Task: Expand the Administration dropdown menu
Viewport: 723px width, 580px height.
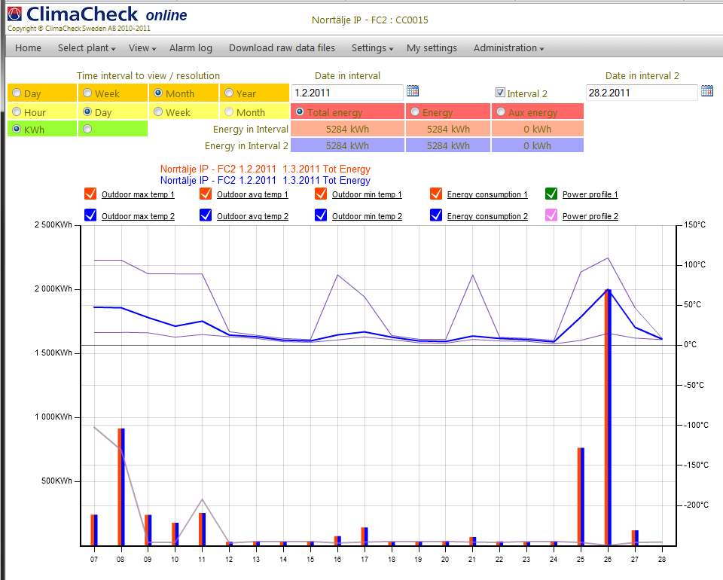Action: coord(508,48)
